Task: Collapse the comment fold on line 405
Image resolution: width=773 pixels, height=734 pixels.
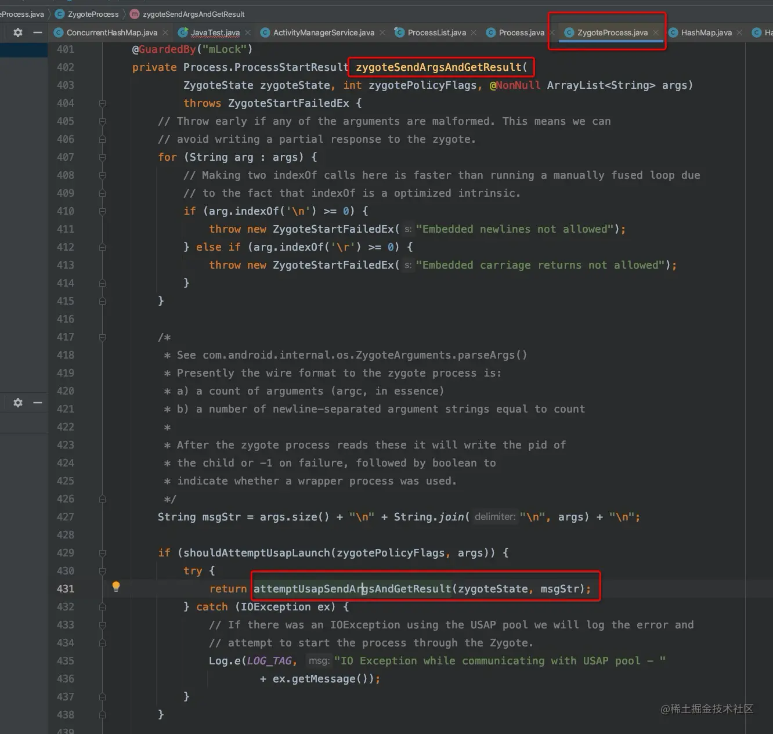Action: [102, 121]
